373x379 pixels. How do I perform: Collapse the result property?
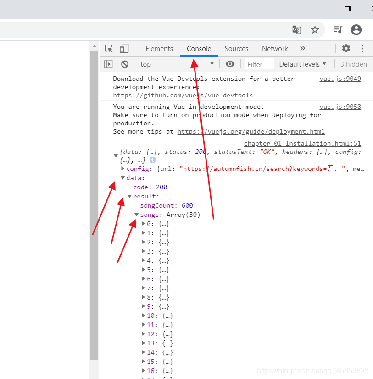(x=130, y=196)
